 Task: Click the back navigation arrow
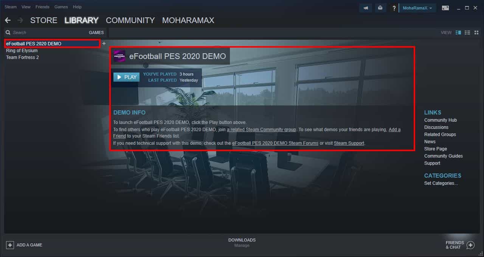pyautogui.click(x=8, y=20)
